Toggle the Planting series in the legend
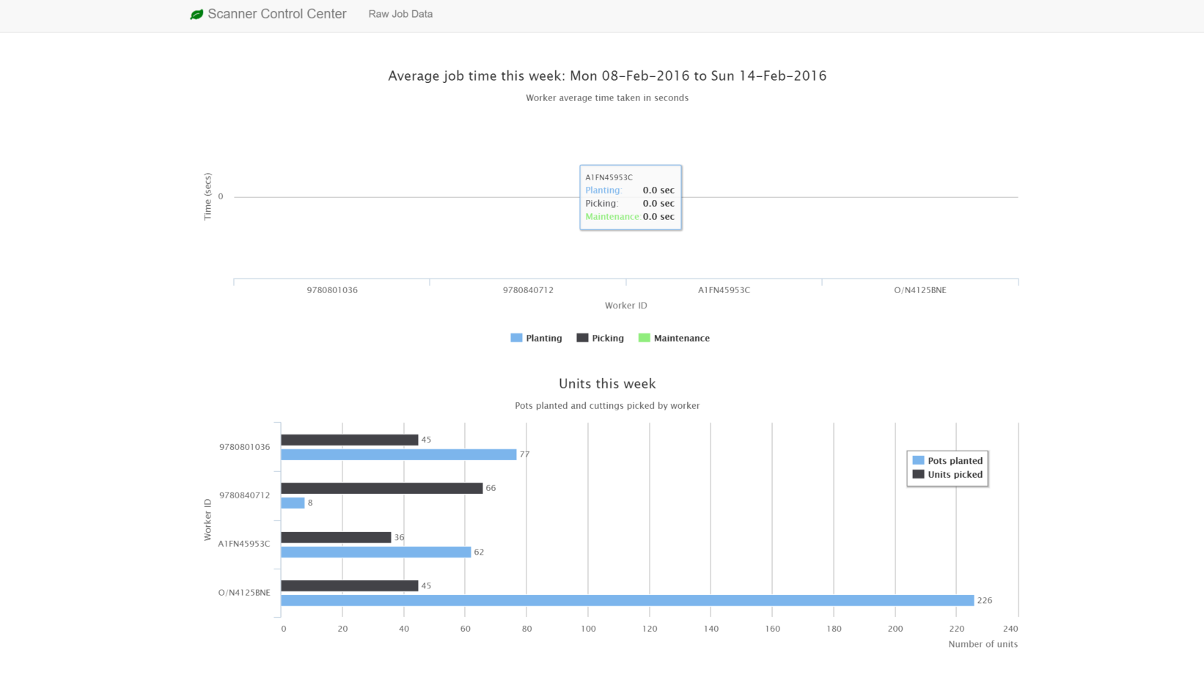Screen dimensions: 1204x680 pyautogui.click(x=543, y=338)
